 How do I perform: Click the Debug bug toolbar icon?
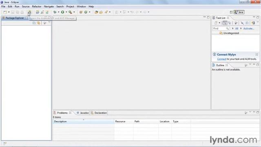[x=55, y=12]
